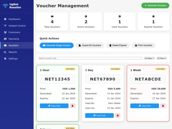The width and height of the screenshot is (172, 129).
Task: Click voucher code NETABCDE
Action: pyautogui.click(x=148, y=79)
